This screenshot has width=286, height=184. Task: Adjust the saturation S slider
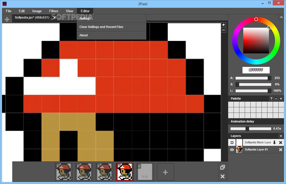(x=253, y=84)
